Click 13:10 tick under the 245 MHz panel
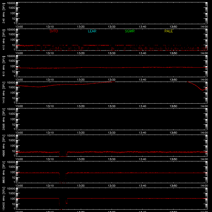The width and height of the screenshot is (212, 212). (50, 27)
